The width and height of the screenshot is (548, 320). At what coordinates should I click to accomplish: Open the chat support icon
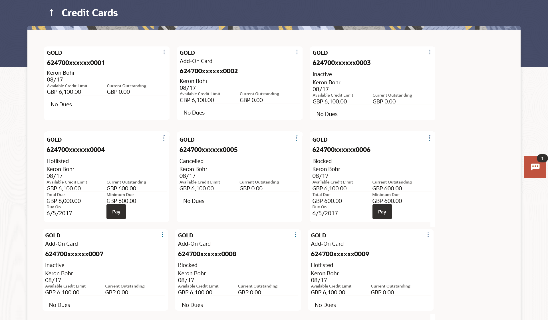(535, 167)
